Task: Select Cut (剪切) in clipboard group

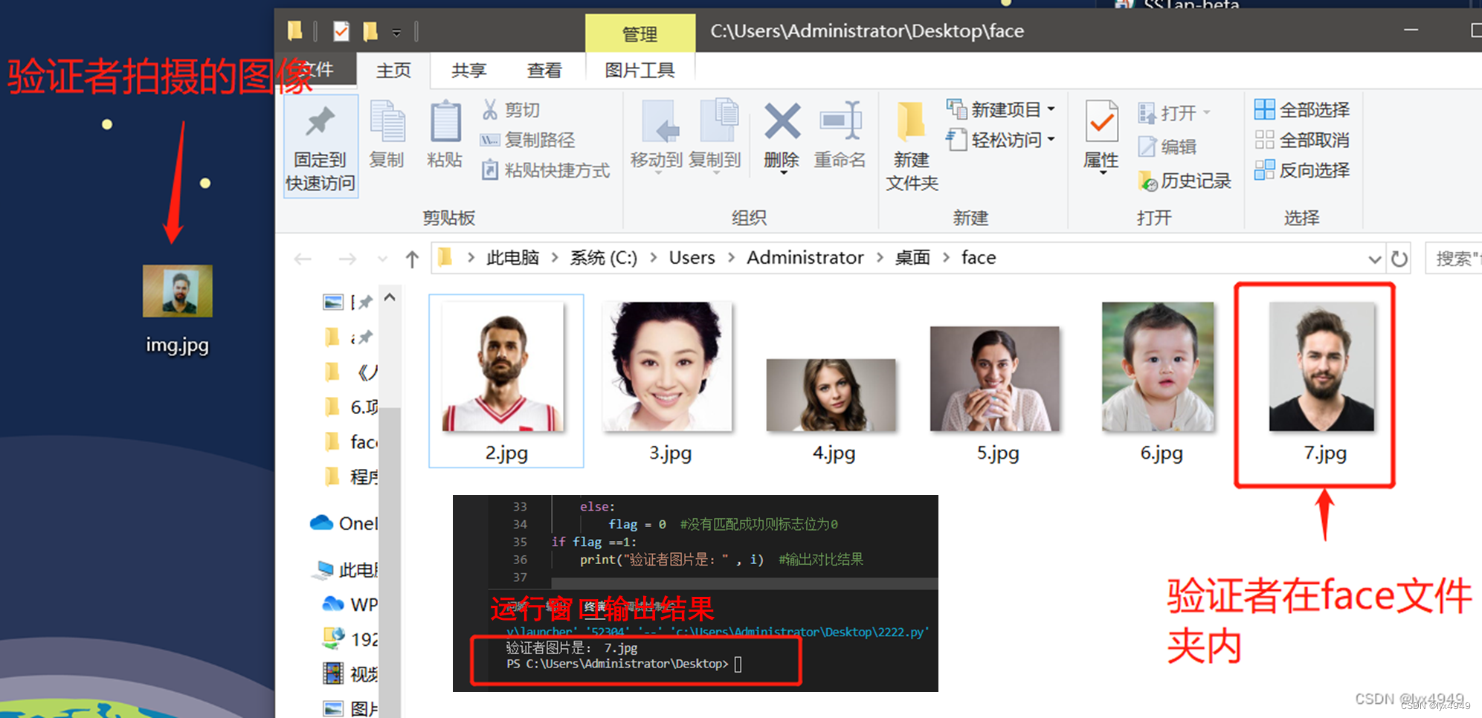Action: [511, 110]
